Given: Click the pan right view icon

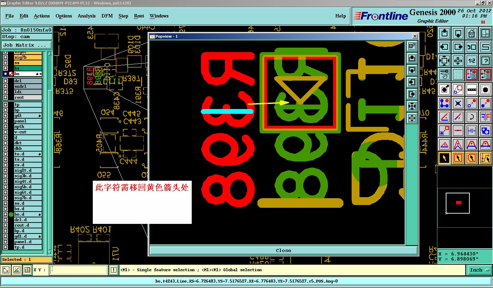Looking at the screenshot, I should pos(458,47).
